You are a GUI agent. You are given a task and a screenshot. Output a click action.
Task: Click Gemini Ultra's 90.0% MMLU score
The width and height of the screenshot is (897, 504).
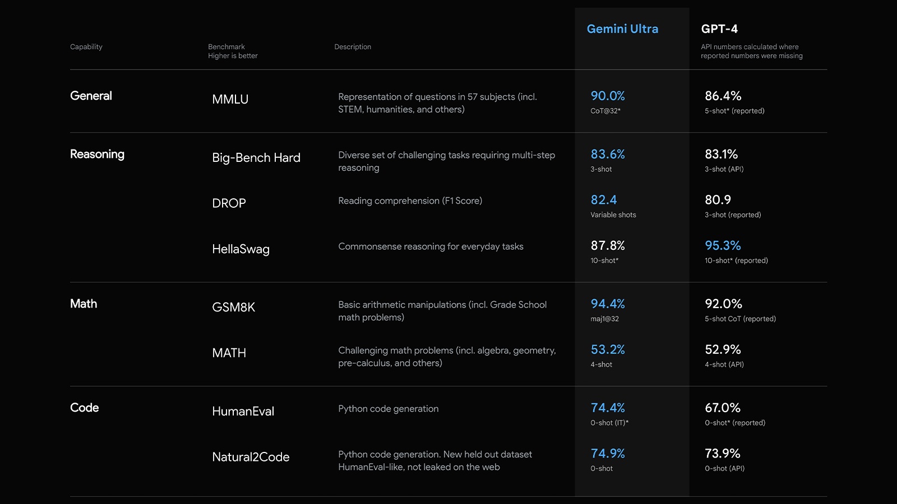tap(608, 96)
